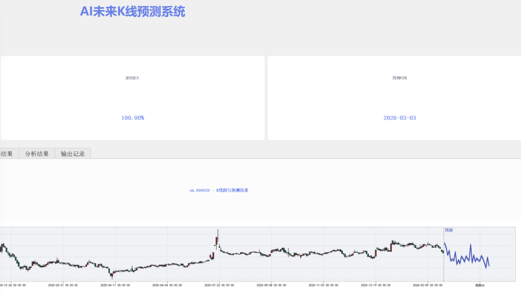Select the partially visible 结果 tab at left
Screen dimensions: 521x294
pos(7,154)
